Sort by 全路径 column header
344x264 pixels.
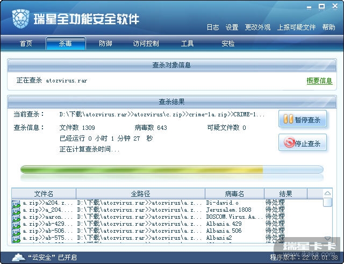pyautogui.click(x=140, y=193)
